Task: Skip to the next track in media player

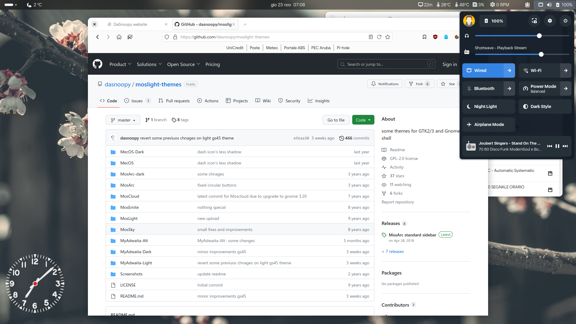Action: pyautogui.click(x=565, y=146)
